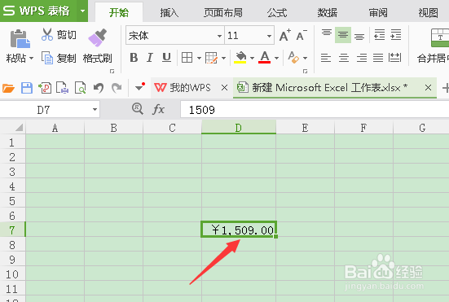Redo last action
The width and height of the screenshot is (449, 302).
point(117,88)
